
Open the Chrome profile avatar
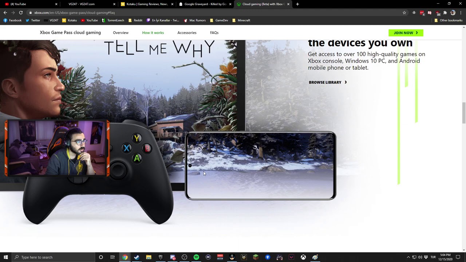coord(453,13)
